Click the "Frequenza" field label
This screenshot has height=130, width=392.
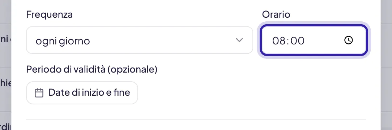tap(50, 14)
